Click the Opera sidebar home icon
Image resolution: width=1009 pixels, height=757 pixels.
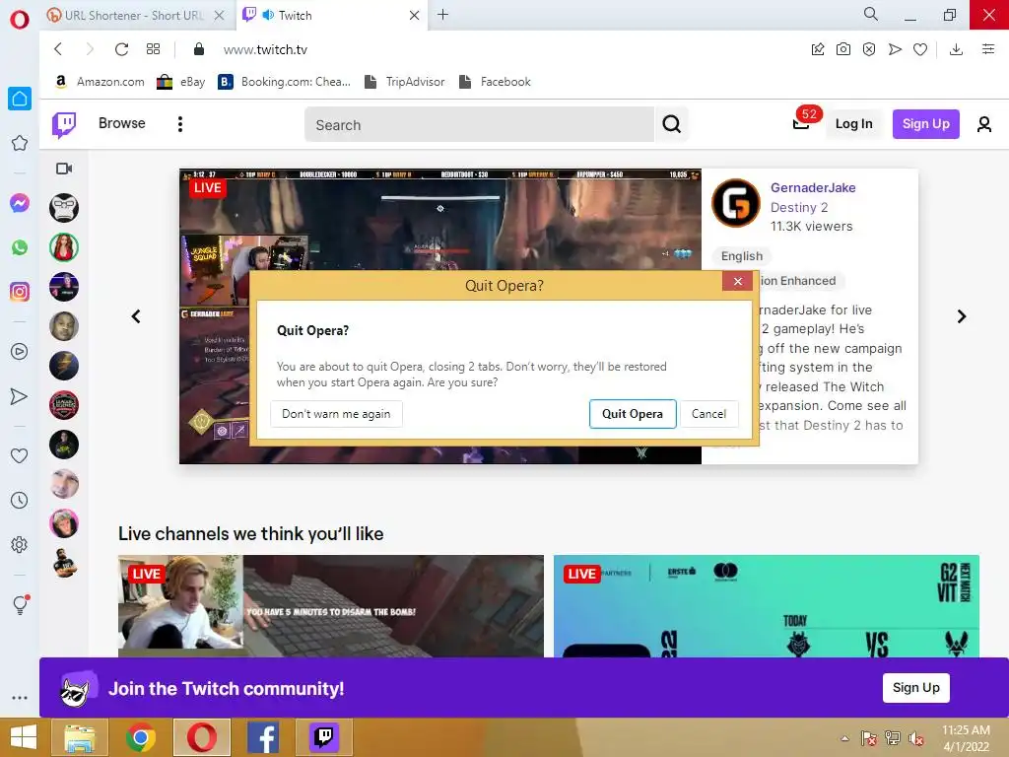tap(20, 99)
